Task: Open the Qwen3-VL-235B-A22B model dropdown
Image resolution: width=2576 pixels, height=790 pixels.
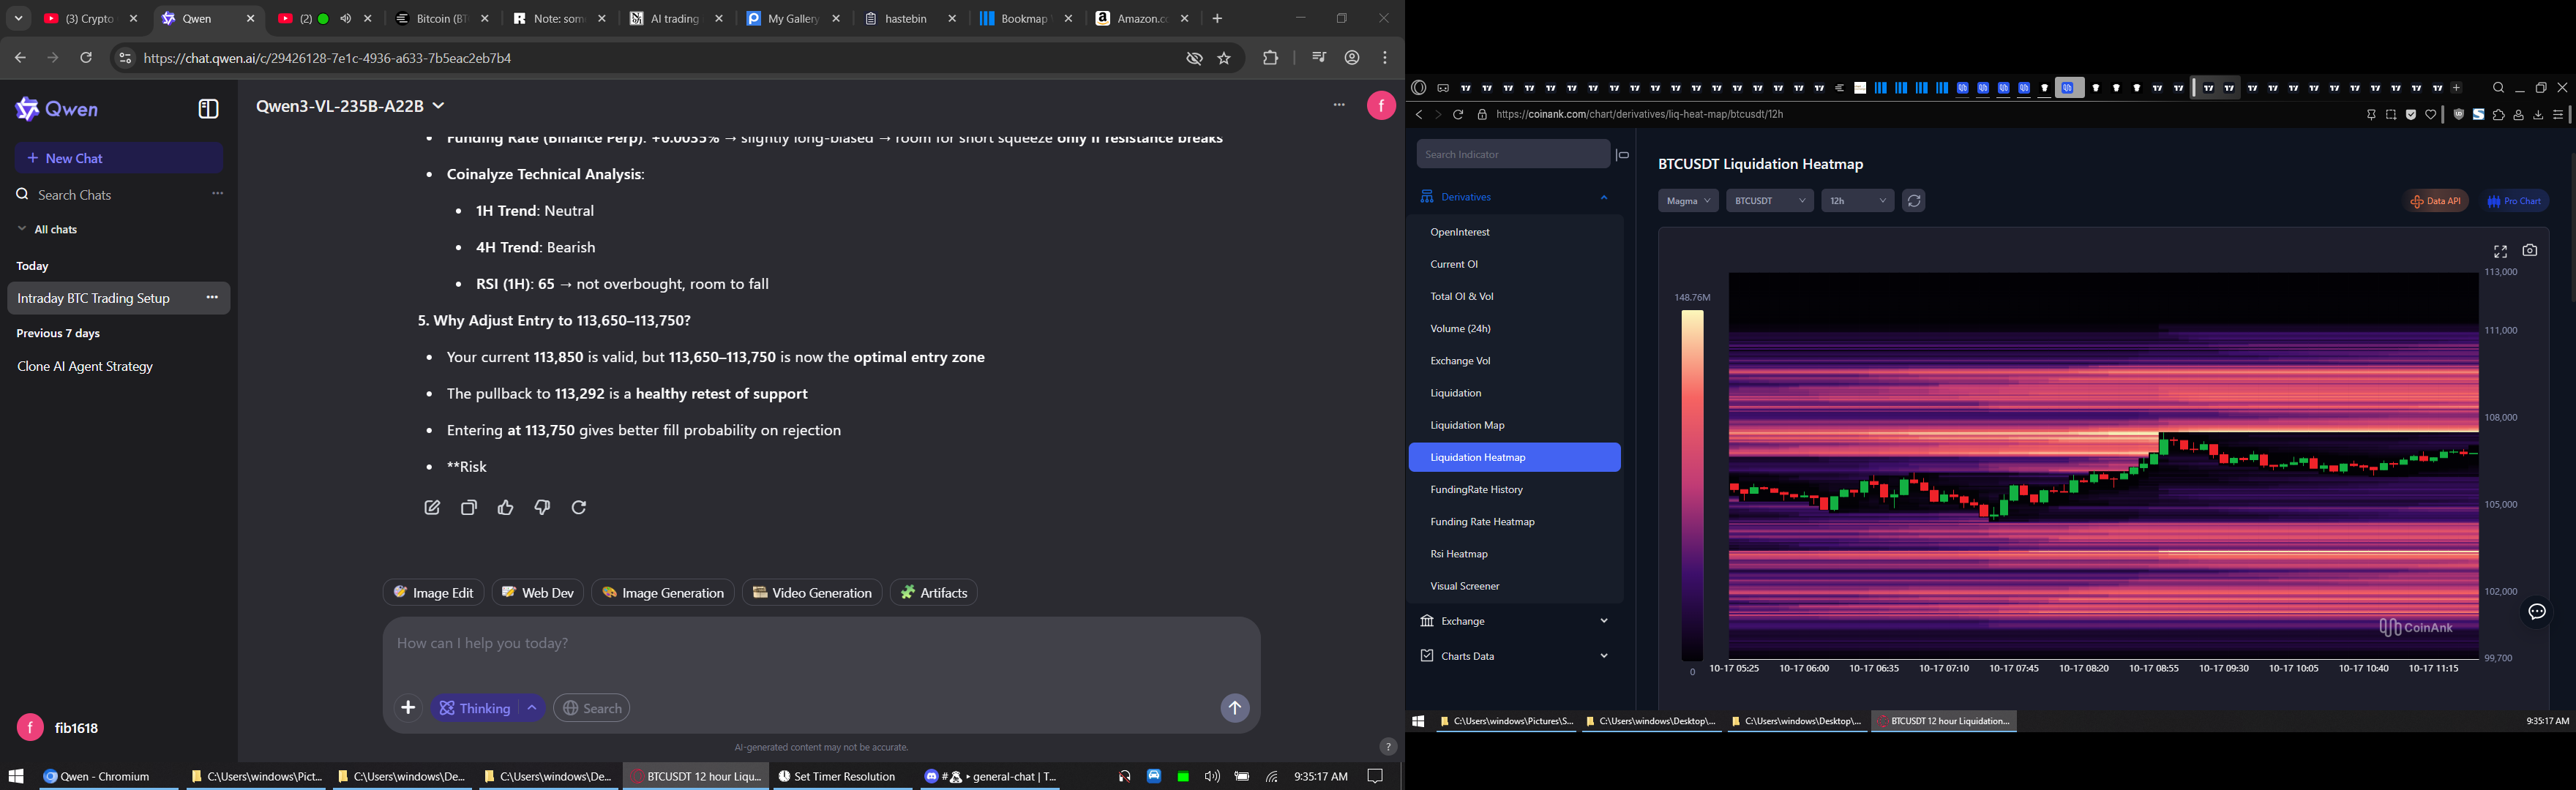Action: pos(350,106)
